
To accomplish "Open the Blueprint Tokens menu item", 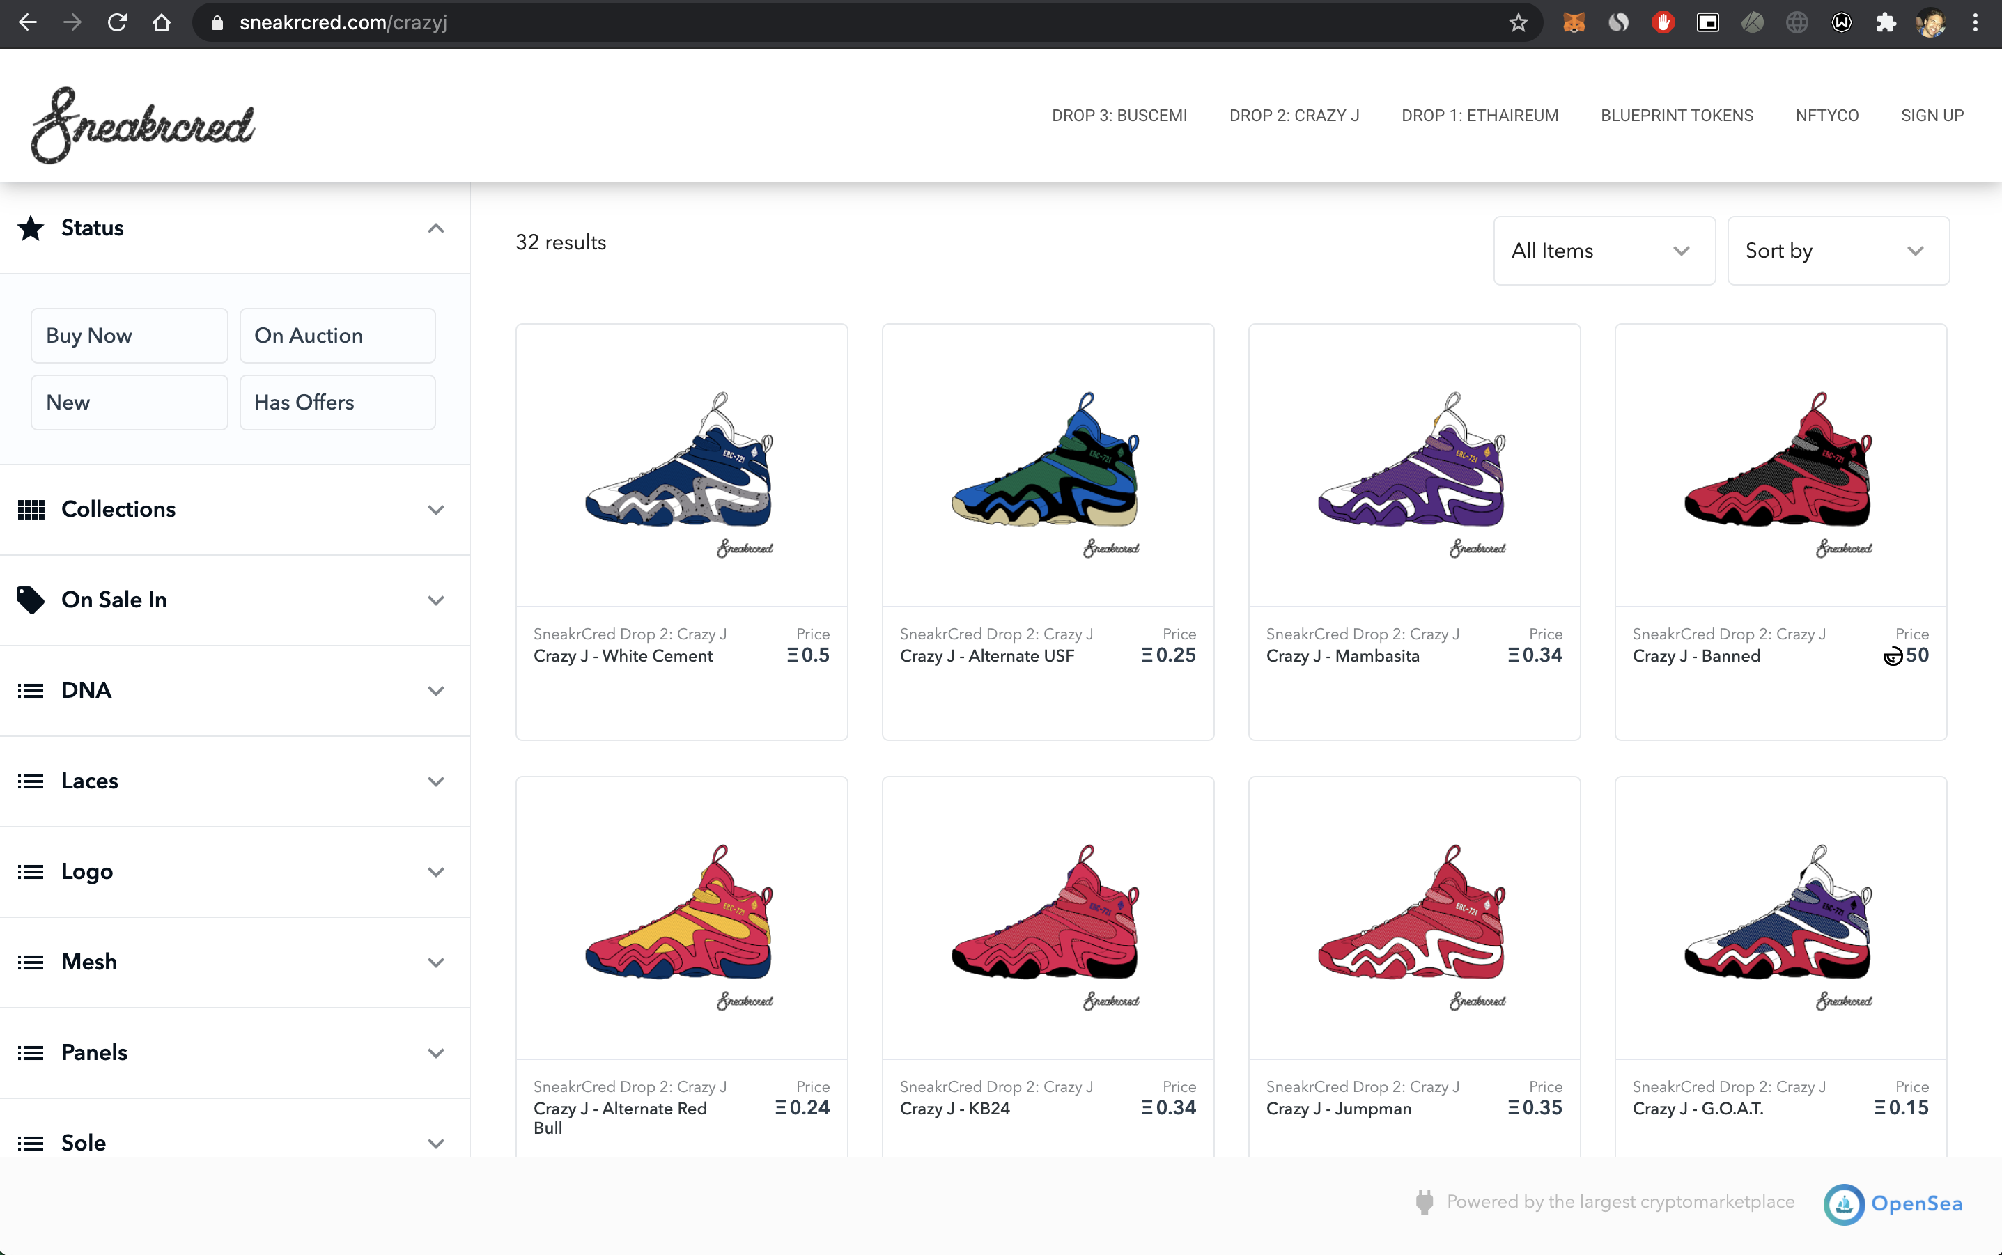I will (x=1677, y=116).
